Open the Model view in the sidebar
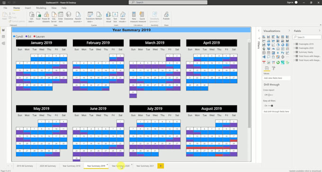Screen dimensions: 322x172 pyautogui.click(x=3, y=44)
